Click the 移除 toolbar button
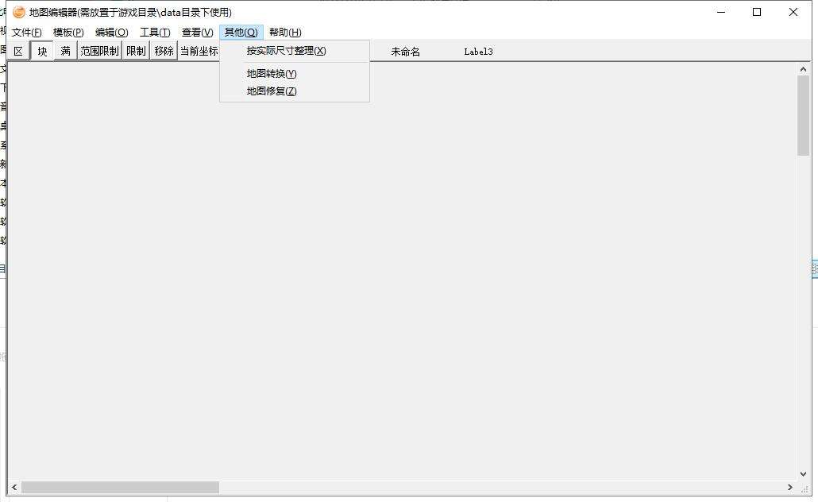 click(x=164, y=51)
